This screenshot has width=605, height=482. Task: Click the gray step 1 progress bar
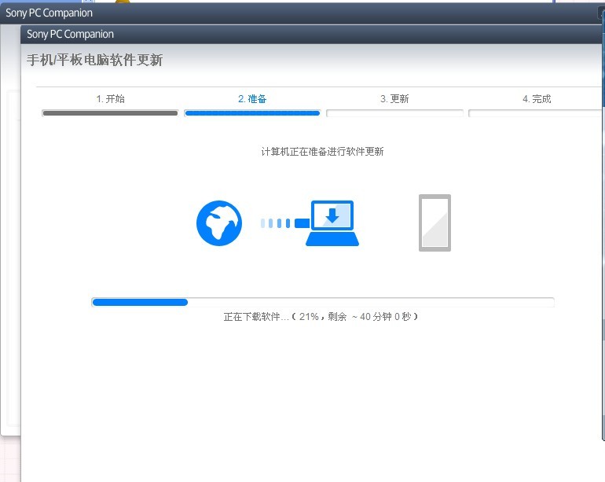click(x=110, y=113)
